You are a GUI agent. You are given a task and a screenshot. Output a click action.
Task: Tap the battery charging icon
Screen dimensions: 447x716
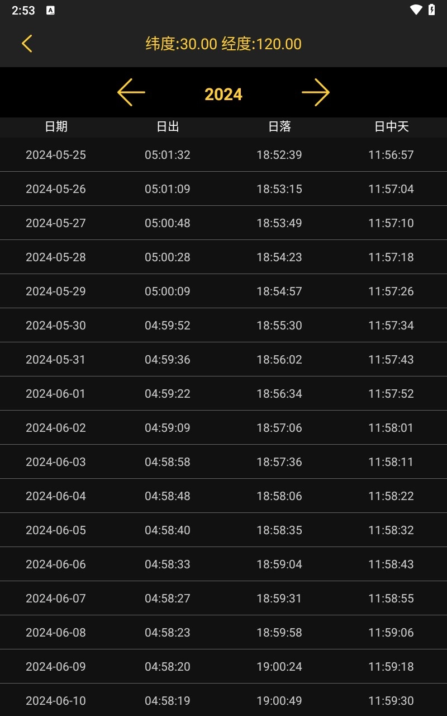tap(431, 10)
